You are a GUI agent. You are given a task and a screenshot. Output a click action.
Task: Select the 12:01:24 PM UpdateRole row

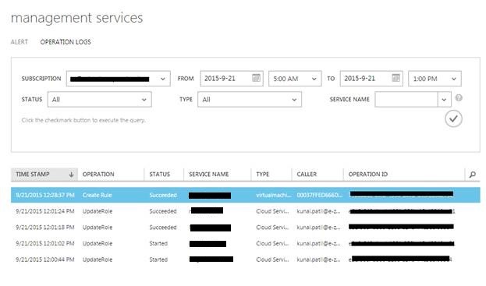coord(246,211)
